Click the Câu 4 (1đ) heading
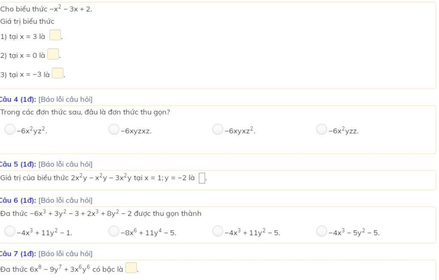The width and height of the screenshot is (439, 280). tap(18, 99)
